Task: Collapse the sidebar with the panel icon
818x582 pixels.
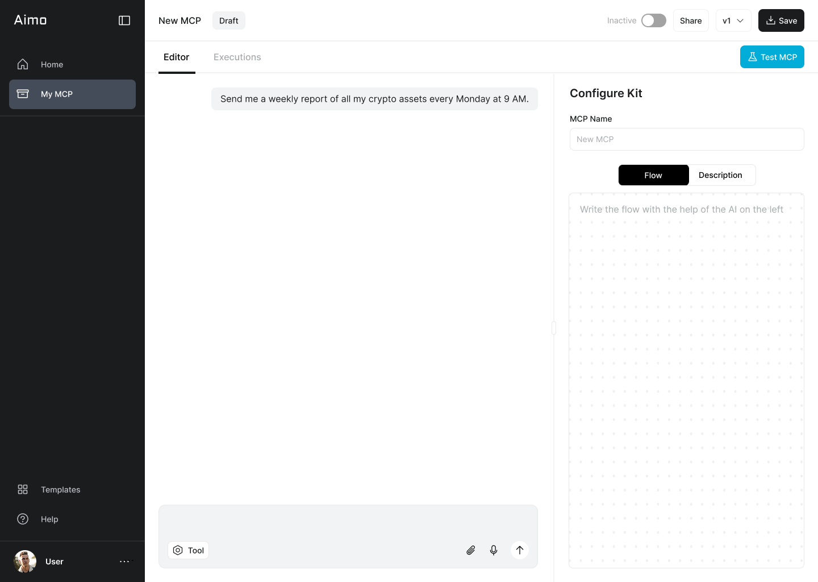Action: (x=124, y=20)
